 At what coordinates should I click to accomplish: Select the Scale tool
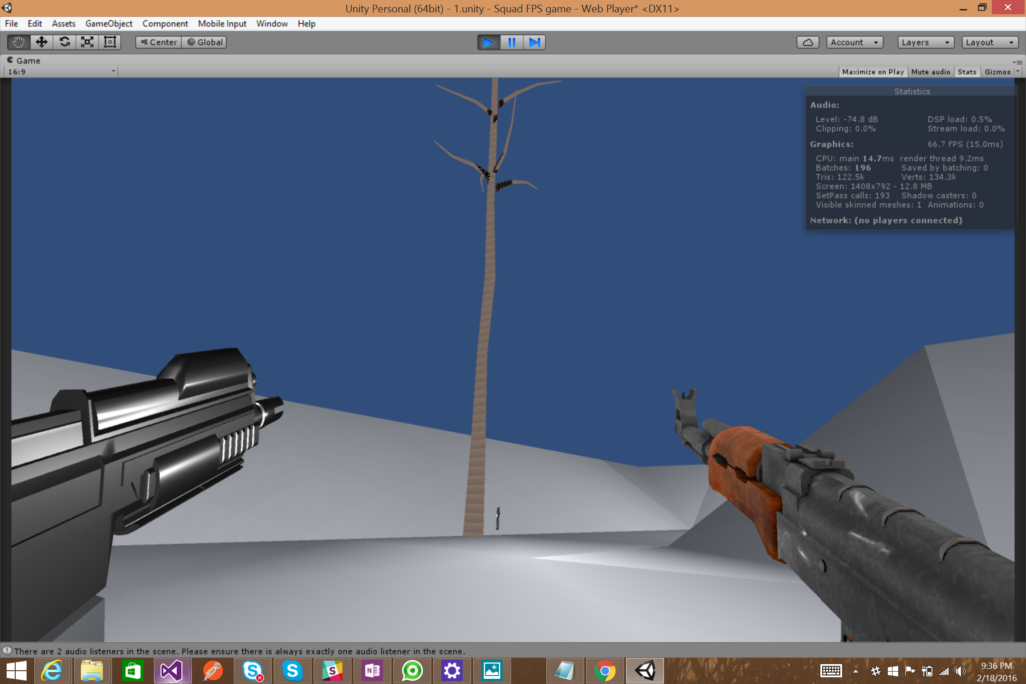coord(87,42)
